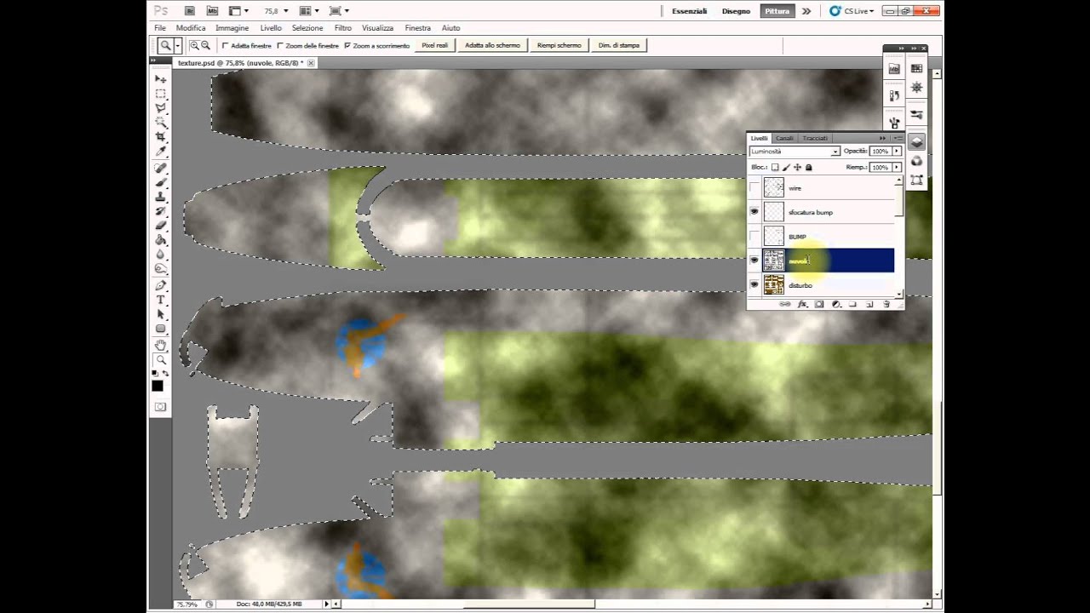Select the Move tool
This screenshot has height=613, width=1090.
click(x=160, y=79)
